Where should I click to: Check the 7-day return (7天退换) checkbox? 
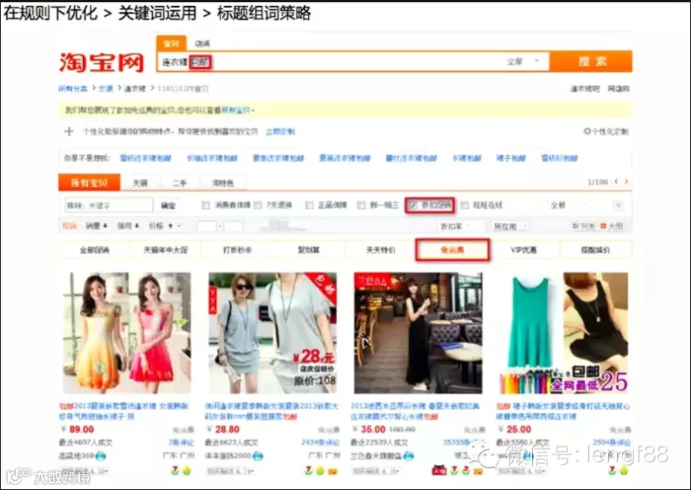click(258, 205)
